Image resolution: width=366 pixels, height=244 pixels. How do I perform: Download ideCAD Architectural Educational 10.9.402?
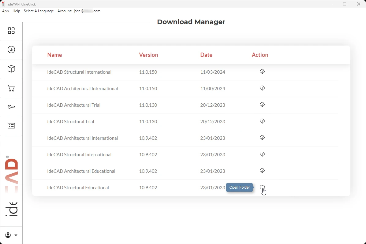pyautogui.click(x=262, y=171)
